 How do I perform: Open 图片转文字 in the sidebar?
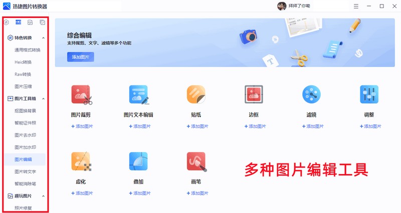pyautogui.click(x=26, y=171)
